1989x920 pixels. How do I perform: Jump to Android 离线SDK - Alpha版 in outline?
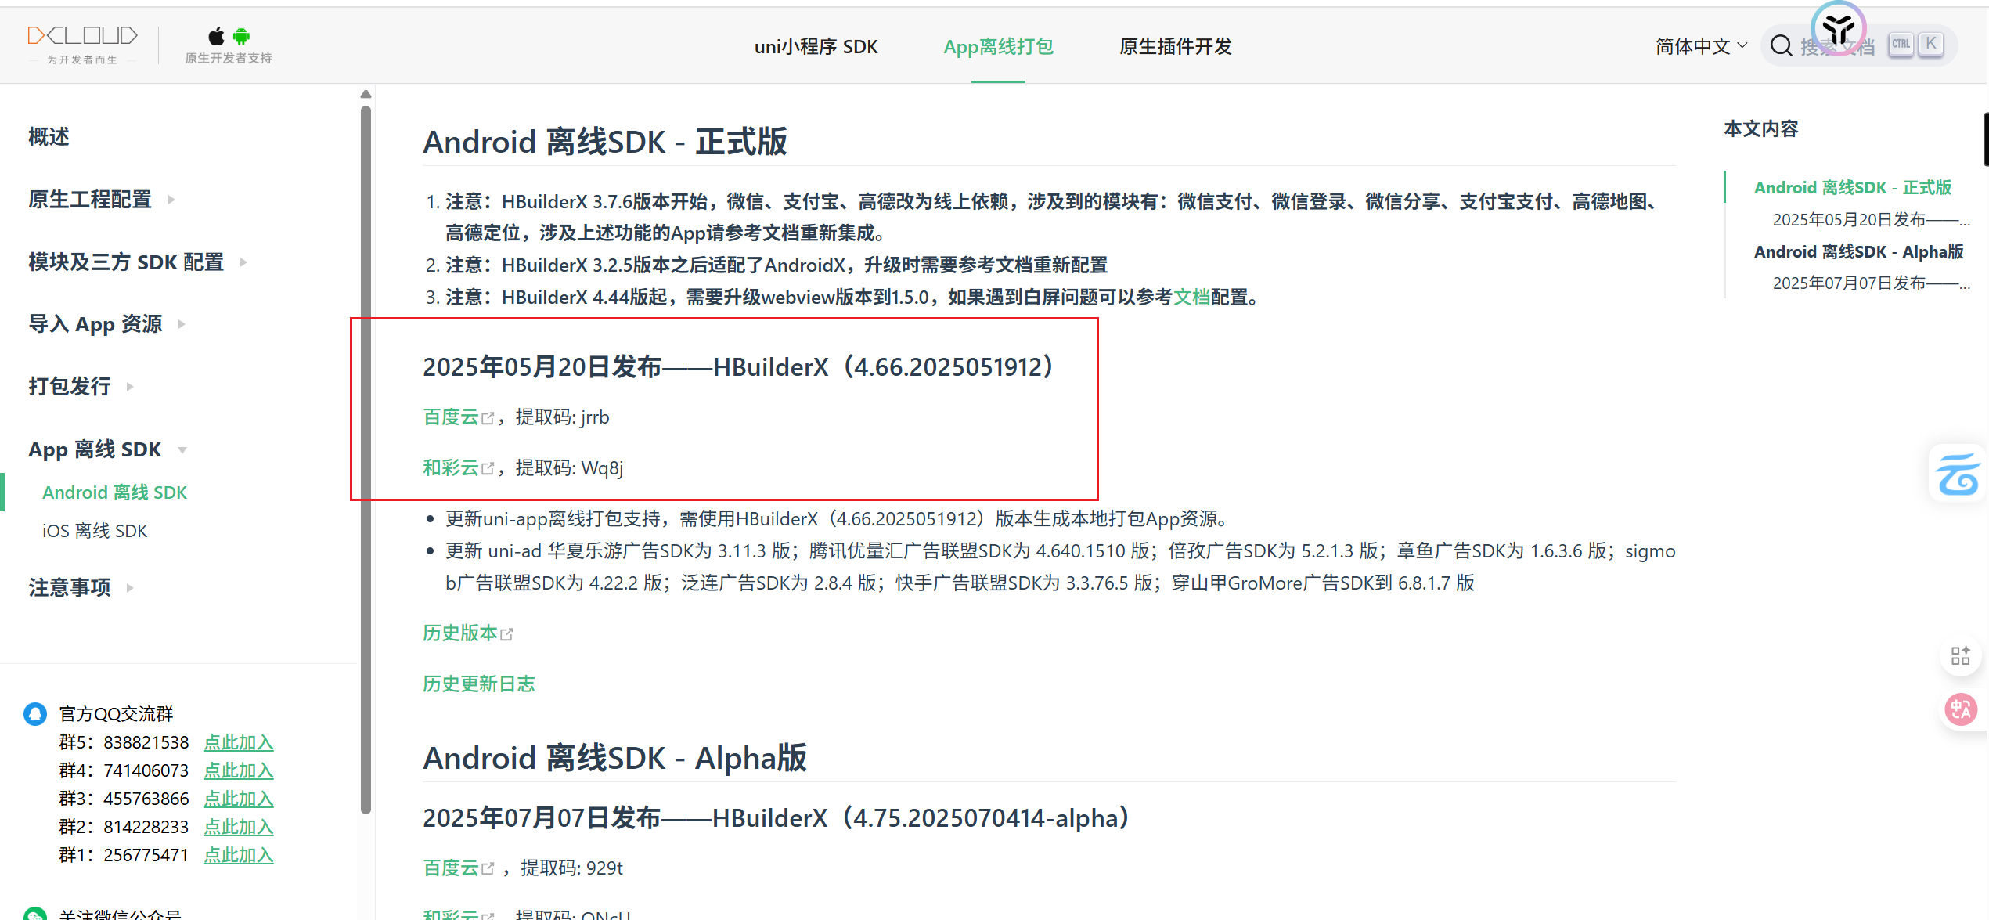[x=1858, y=252]
